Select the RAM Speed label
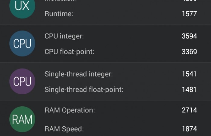Viewport: 211px width, 136px height. [64, 129]
